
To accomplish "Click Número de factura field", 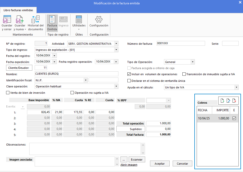I will (181, 43).
